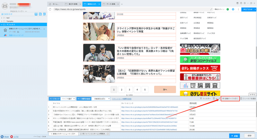Open the ページ番号の設定 dropdown

click(x=101, y=99)
